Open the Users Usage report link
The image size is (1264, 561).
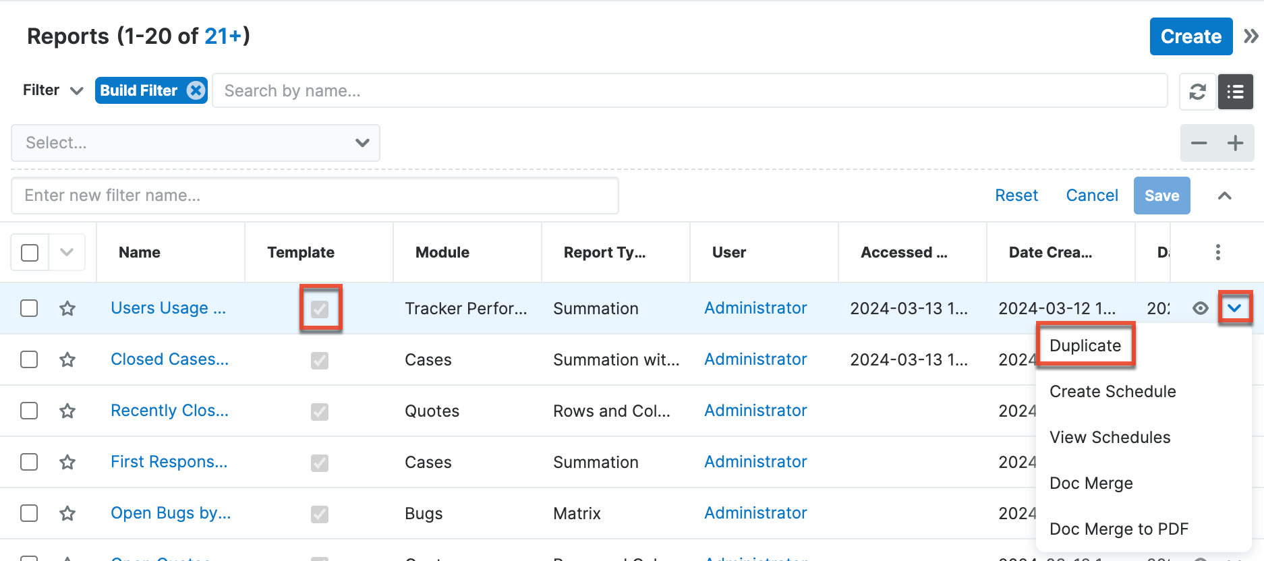click(x=169, y=308)
